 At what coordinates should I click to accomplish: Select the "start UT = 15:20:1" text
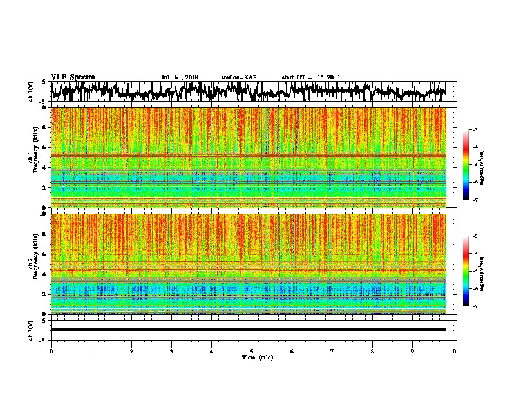coord(311,77)
